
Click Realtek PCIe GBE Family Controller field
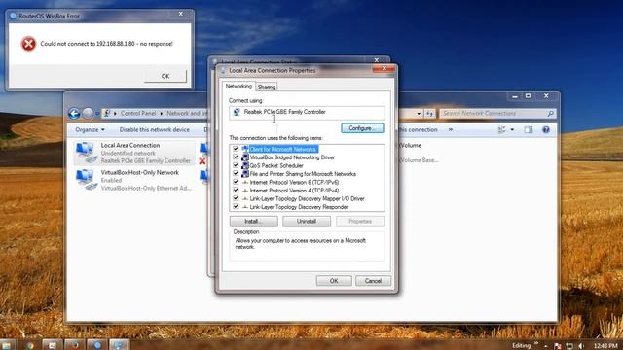[307, 113]
